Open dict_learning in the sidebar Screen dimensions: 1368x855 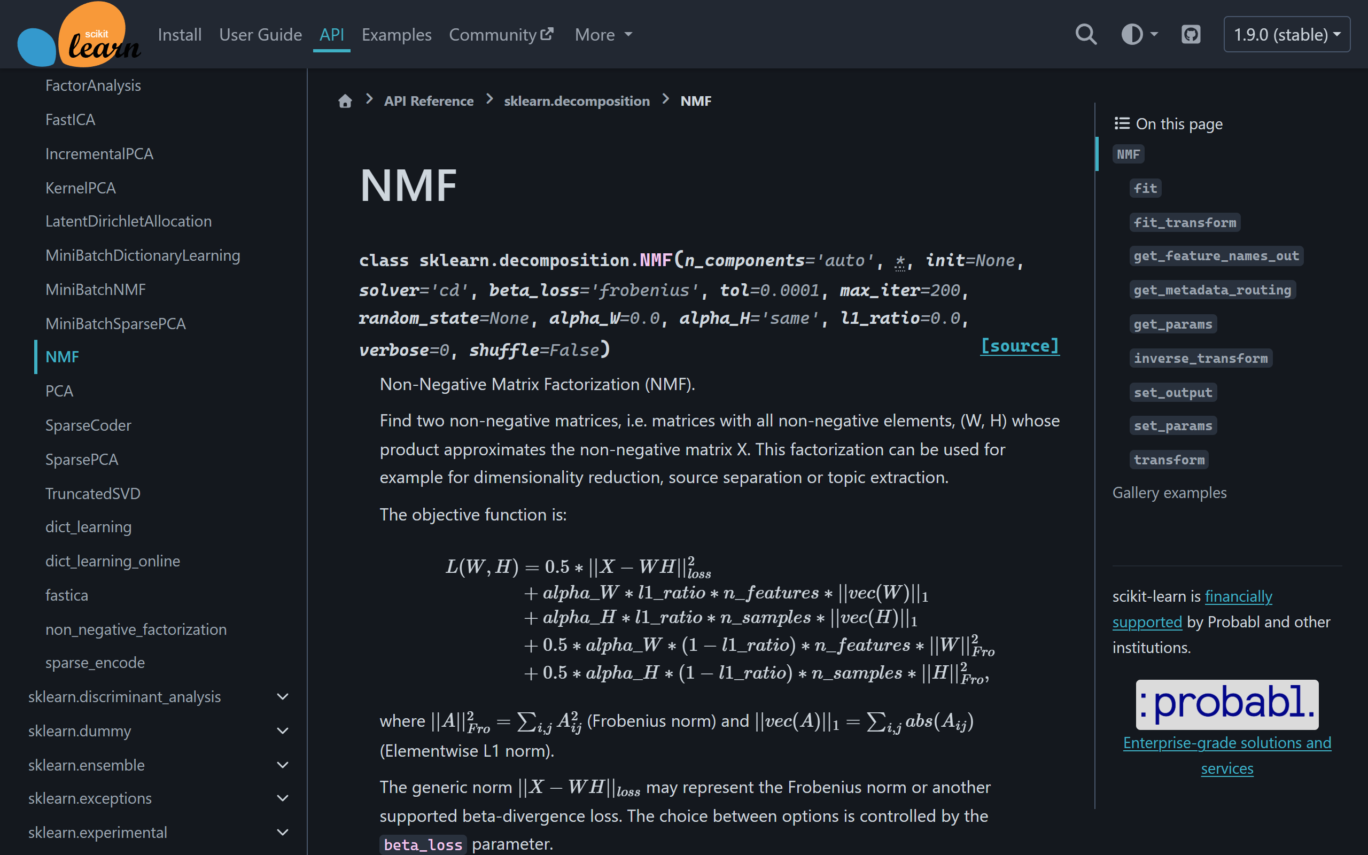coord(88,527)
